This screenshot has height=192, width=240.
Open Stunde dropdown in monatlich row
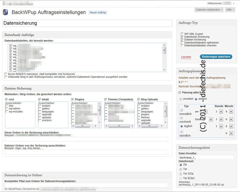[x=218, y=111]
